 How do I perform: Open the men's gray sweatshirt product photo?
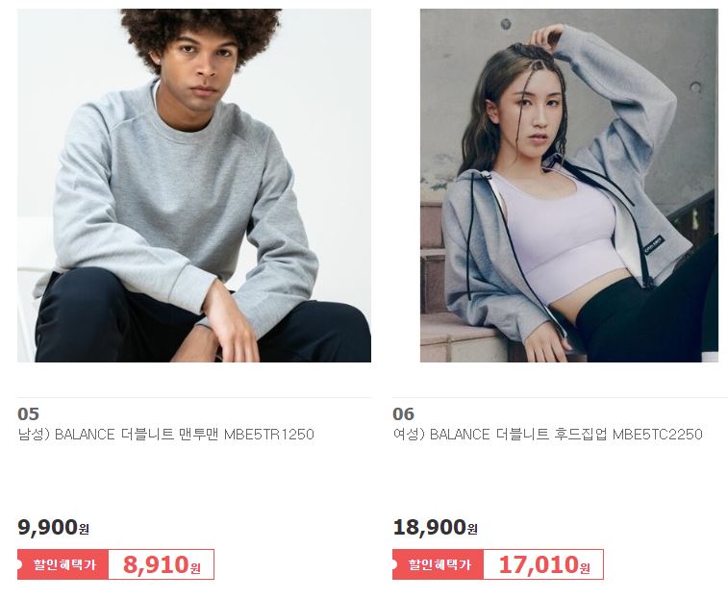[194, 186]
